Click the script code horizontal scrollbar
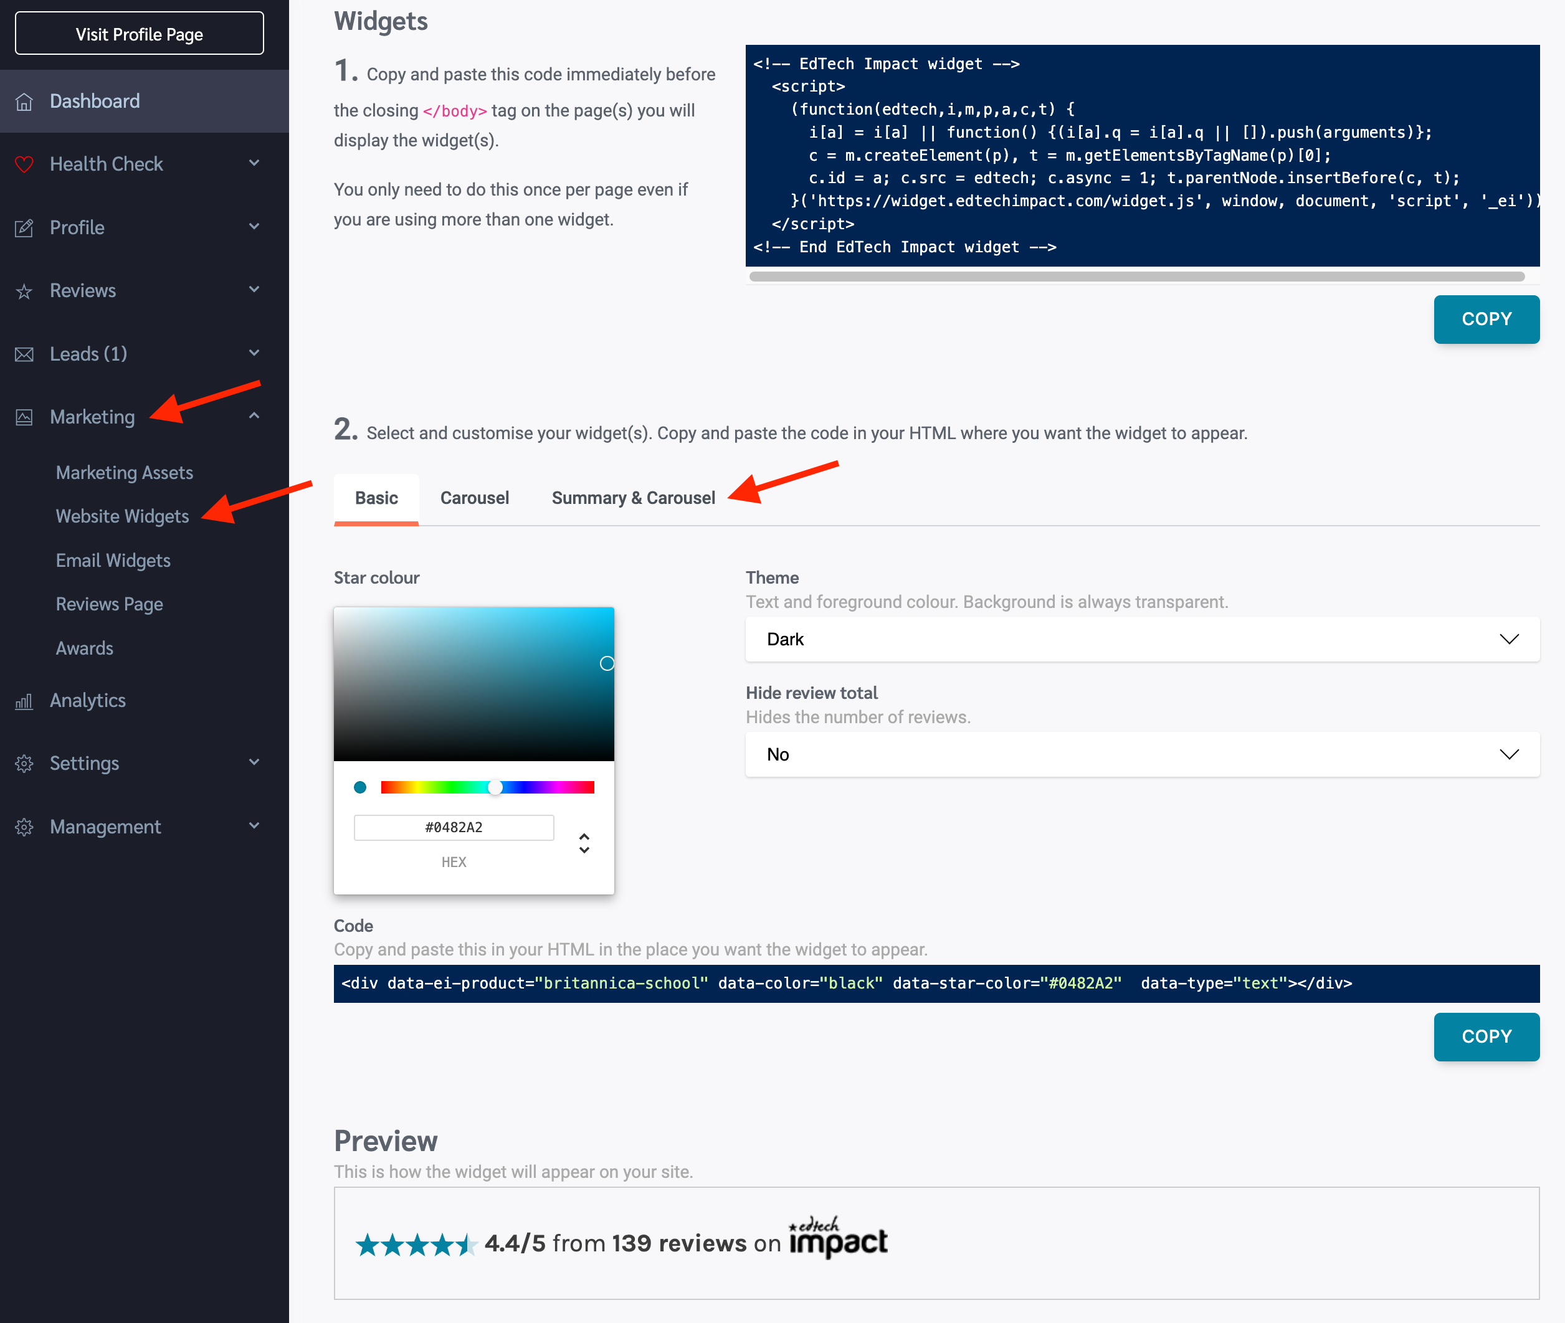The width and height of the screenshot is (1565, 1323). [x=1136, y=277]
